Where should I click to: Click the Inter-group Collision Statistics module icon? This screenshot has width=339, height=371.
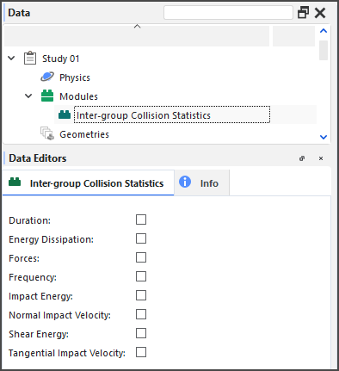65,114
